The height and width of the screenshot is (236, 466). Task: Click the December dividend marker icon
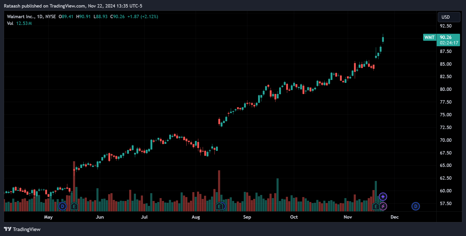416,206
